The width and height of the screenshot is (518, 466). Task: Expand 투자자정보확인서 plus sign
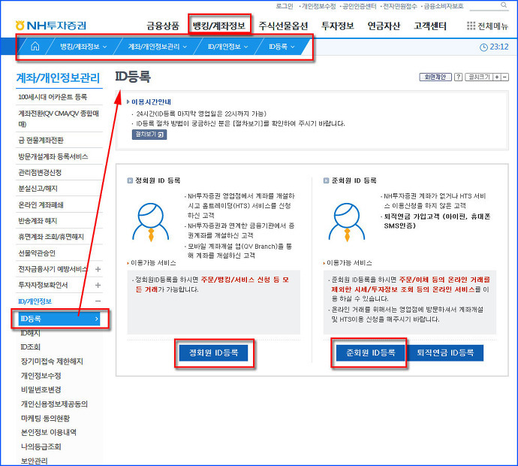click(98, 285)
